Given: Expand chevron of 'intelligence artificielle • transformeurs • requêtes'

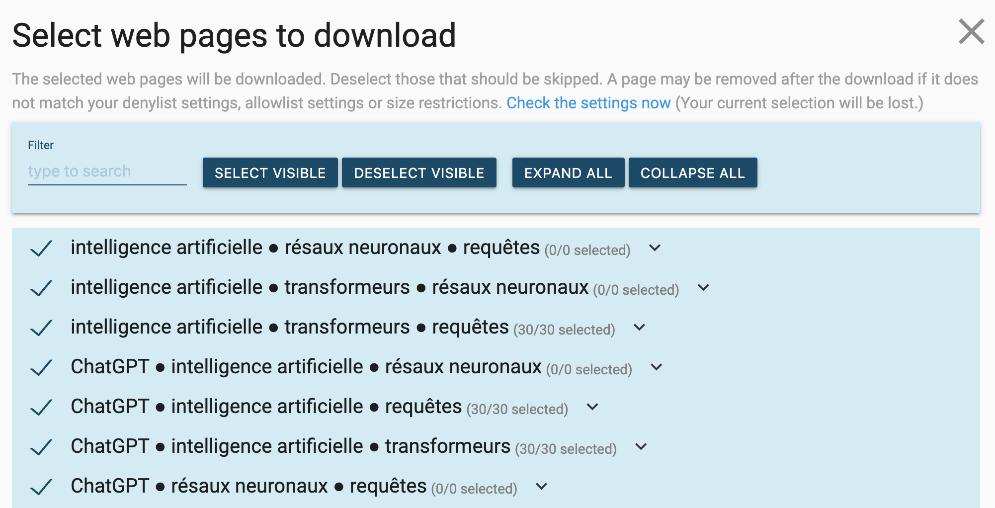Looking at the screenshot, I should (x=640, y=327).
